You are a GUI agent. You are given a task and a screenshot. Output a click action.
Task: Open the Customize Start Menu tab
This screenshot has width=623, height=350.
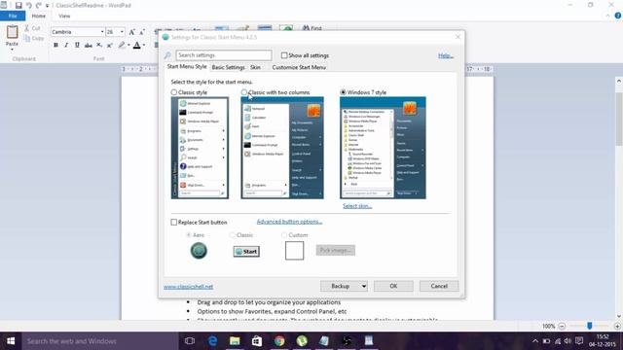[x=299, y=67]
